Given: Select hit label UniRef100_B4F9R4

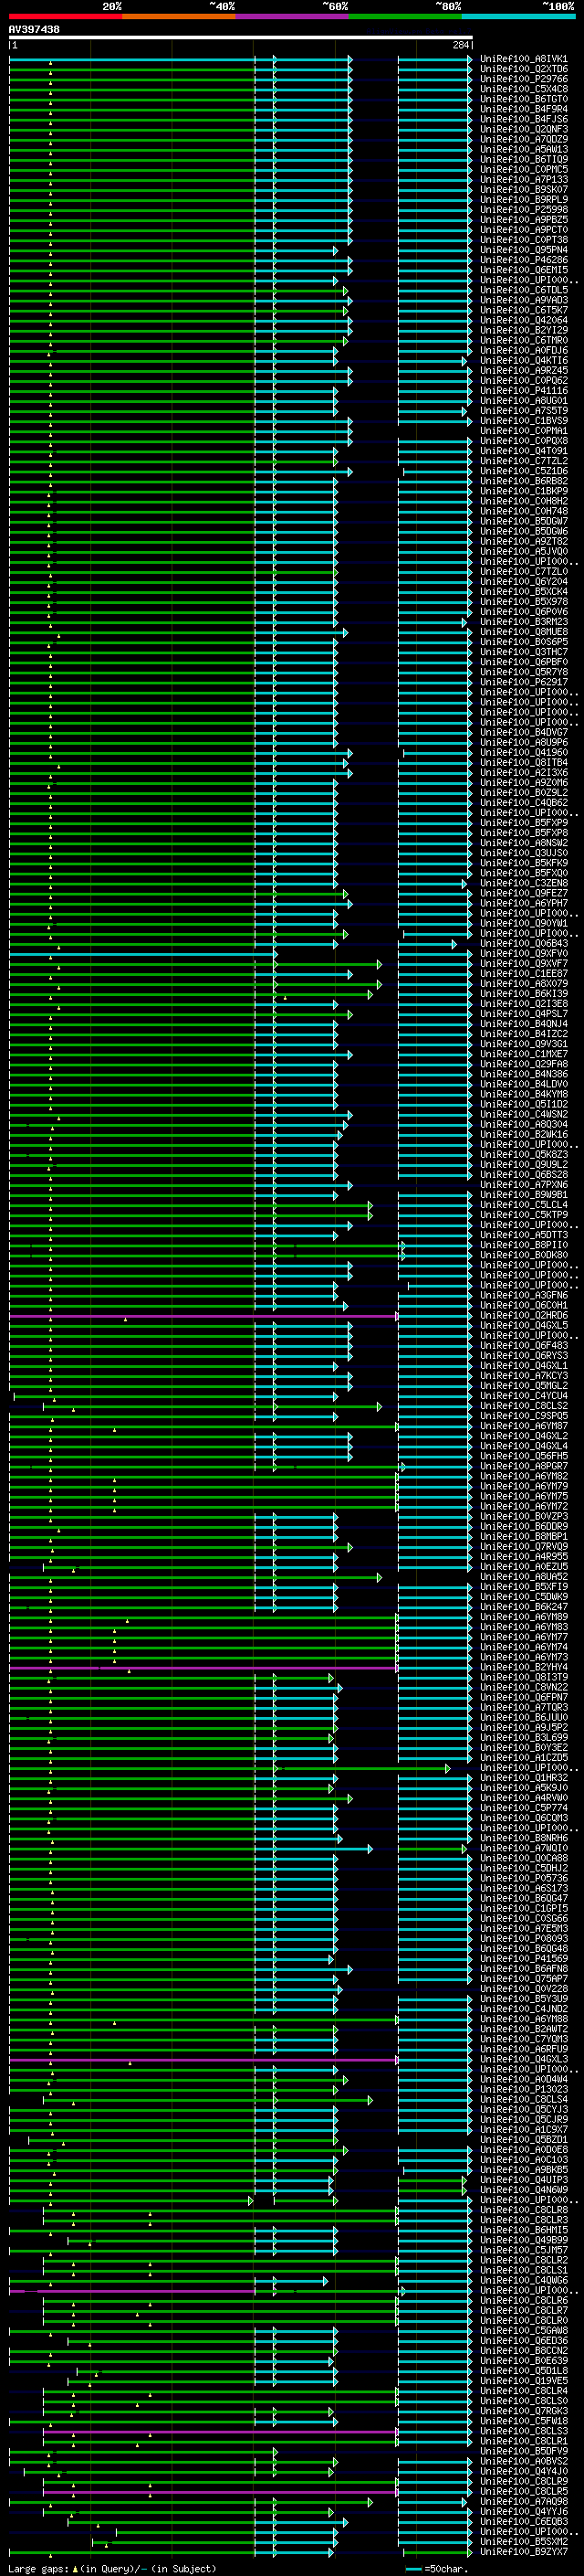Looking at the screenshot, I should [524, 109].
